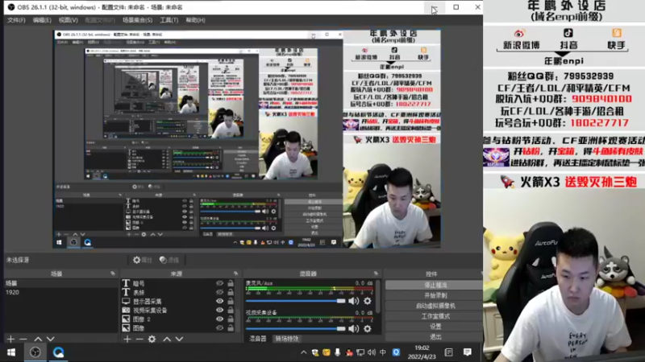Click 停止推流 button
Screen dimensions: 645x362
435,285
